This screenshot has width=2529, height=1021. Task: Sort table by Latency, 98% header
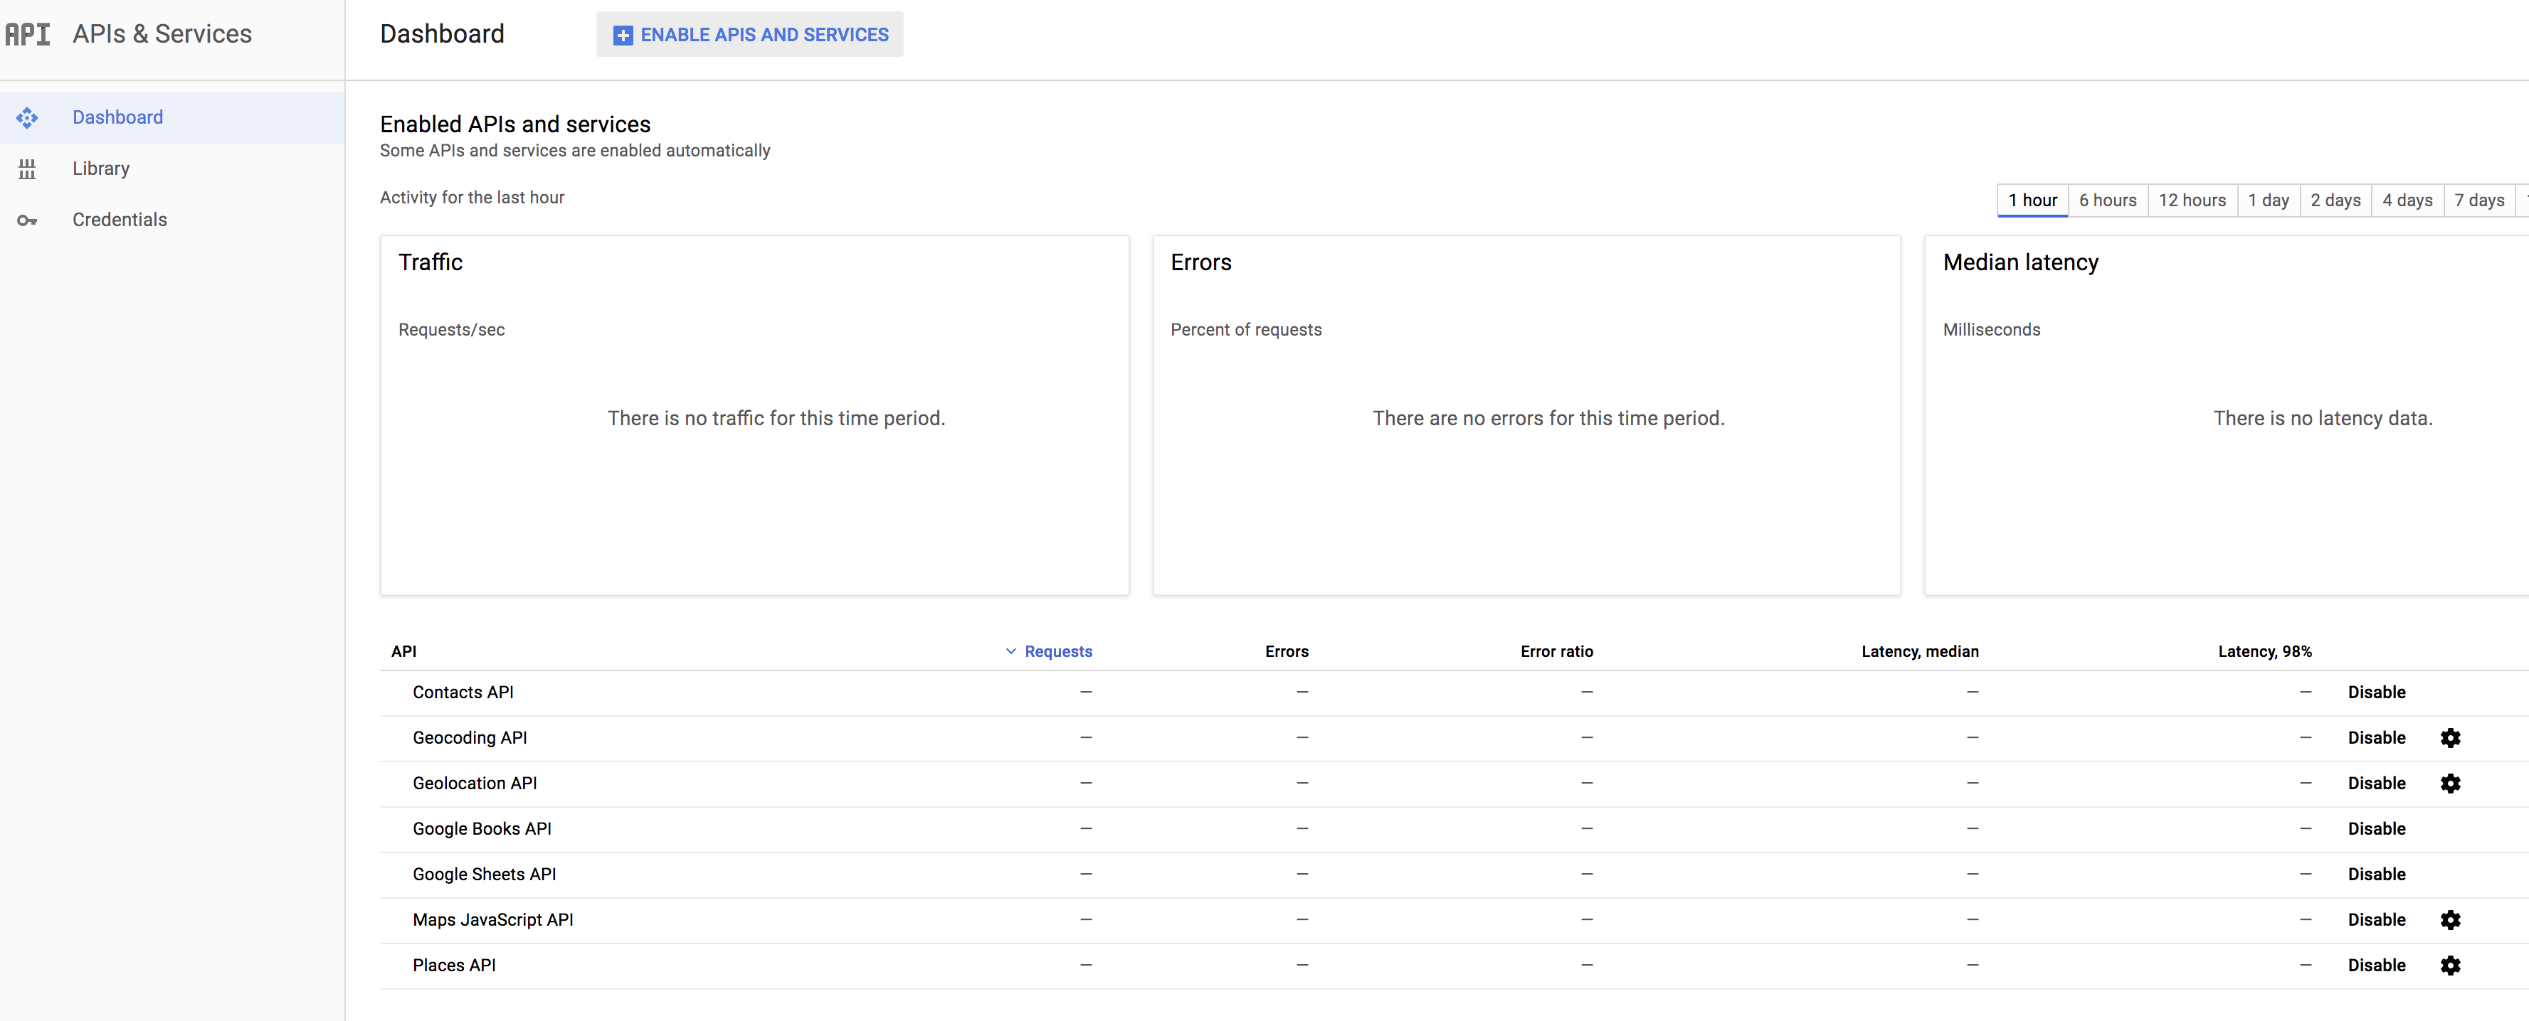[x=2264, y=651]
